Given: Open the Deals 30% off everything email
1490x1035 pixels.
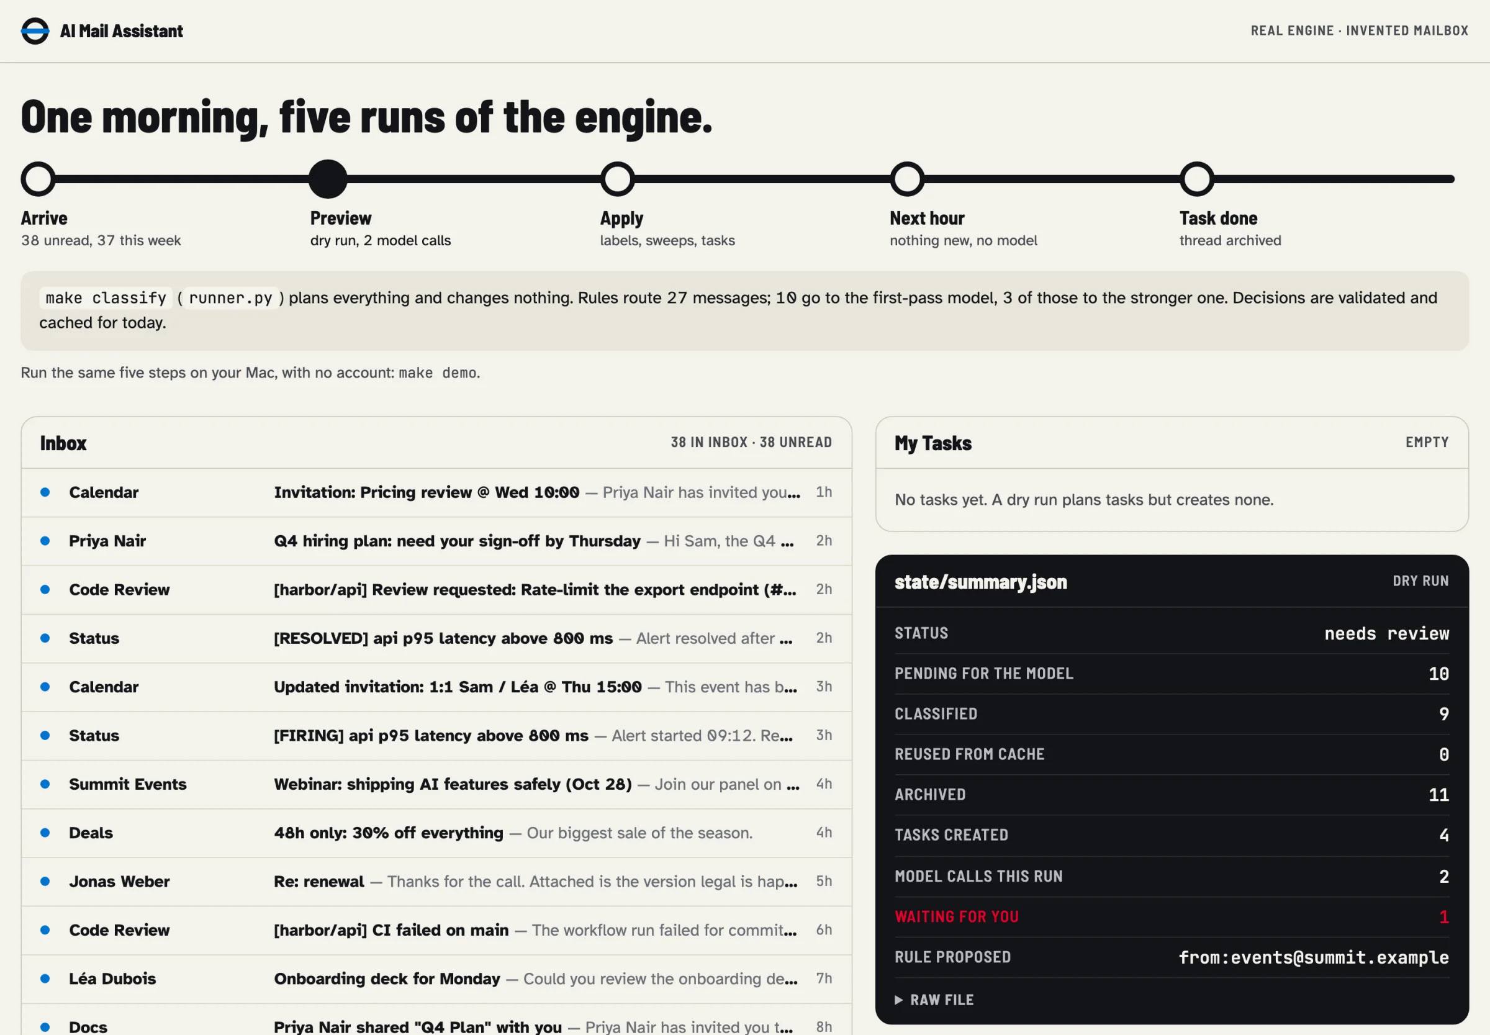Looking at the screenshot, I should 436,833.
